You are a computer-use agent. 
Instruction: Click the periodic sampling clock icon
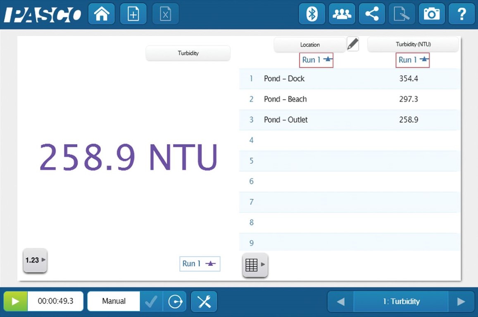click(175, 301)
